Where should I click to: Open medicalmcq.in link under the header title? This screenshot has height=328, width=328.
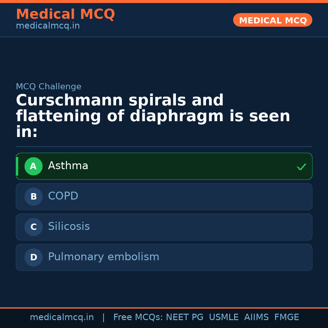pyautogui.click(x=48, y=26)
